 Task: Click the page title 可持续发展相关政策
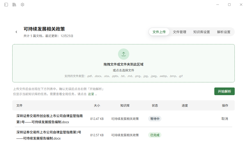pyautogui.click(x=42, y=29)
